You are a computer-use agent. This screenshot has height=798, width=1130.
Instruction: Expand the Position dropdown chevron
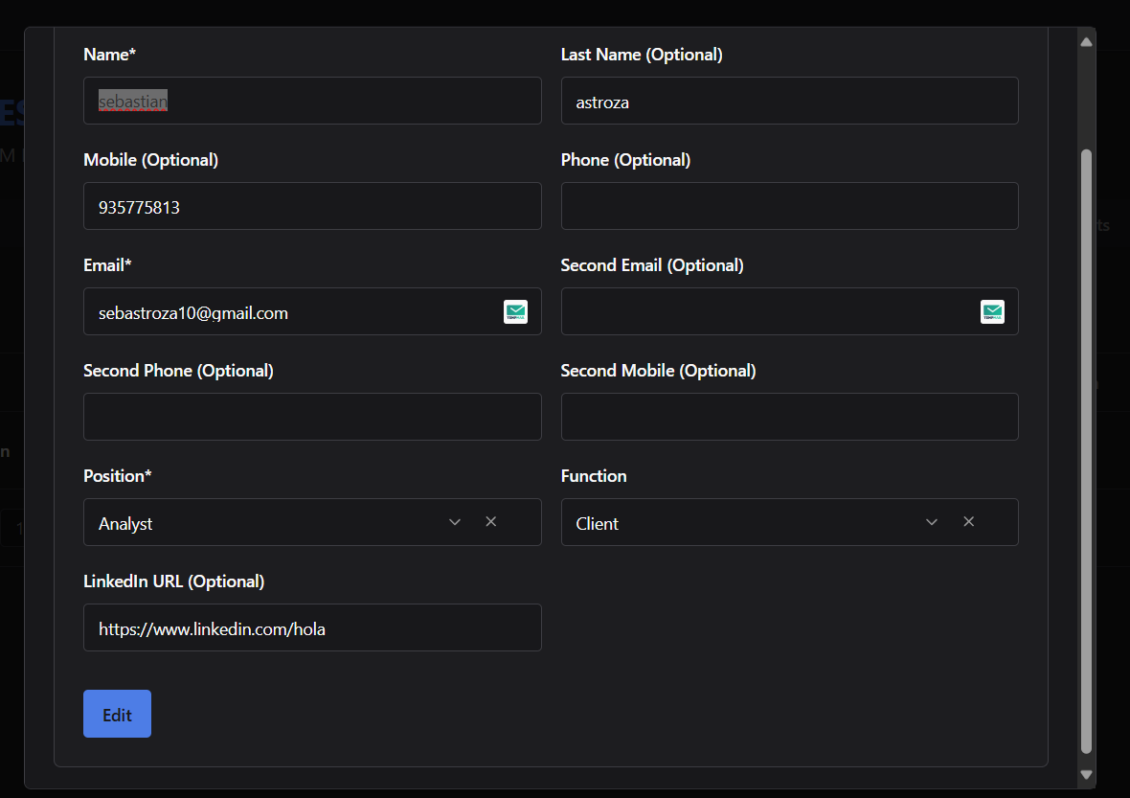(455, 522)
